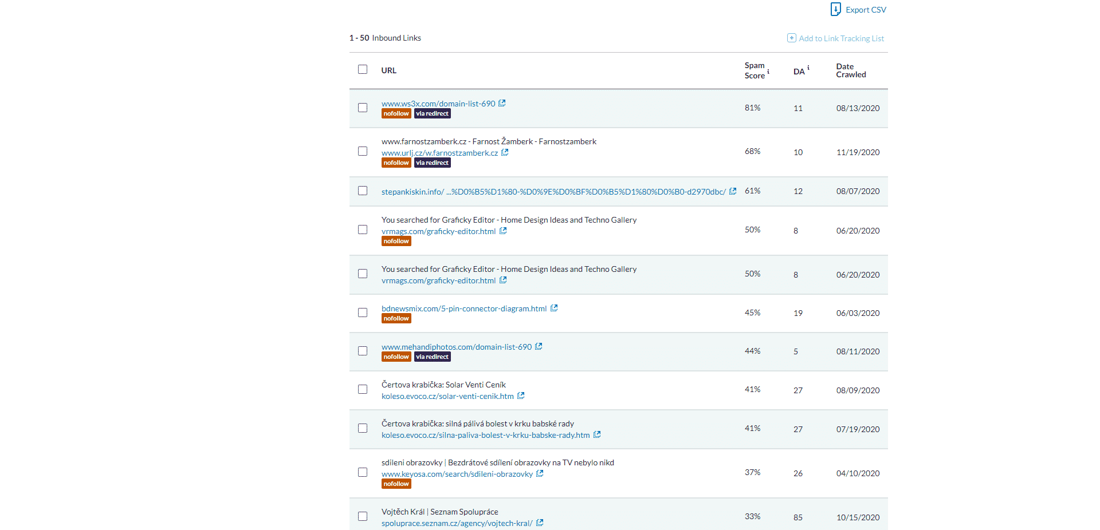Tick checkbox for spoluprace.seznam.cz row
The image size is (1100, 530).
click(363, 516)
